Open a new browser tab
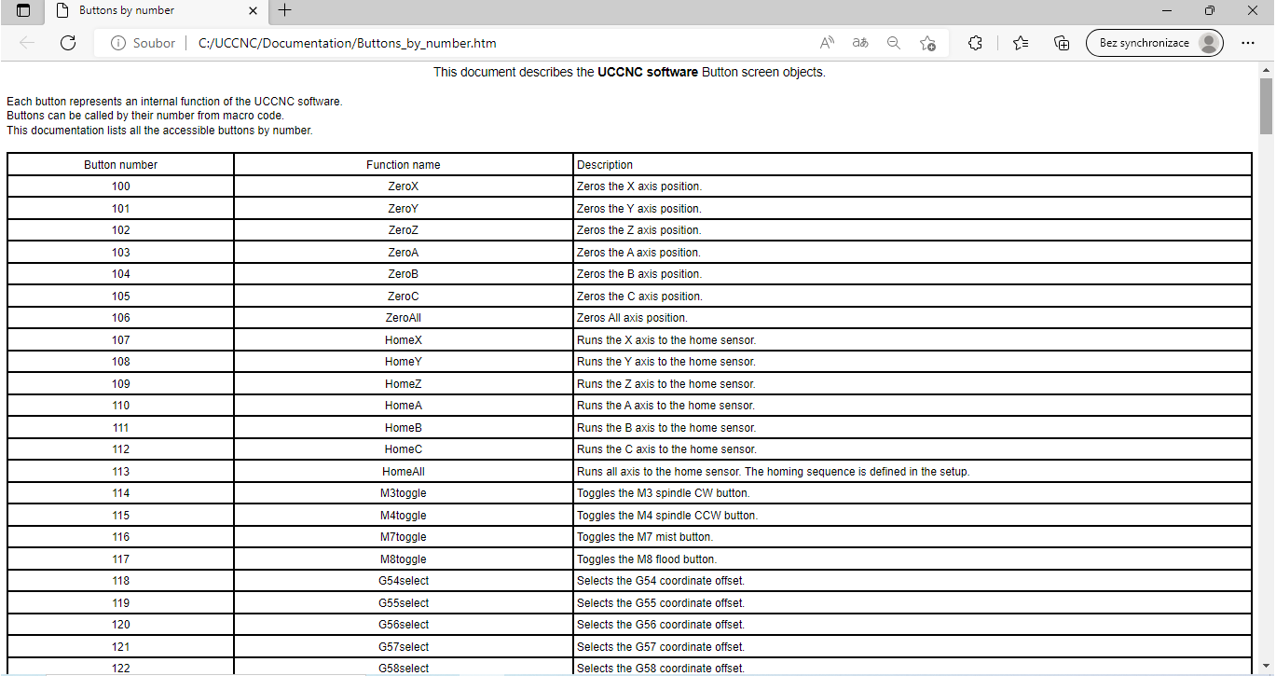1276x676 pixels. (x=284, y=10)
